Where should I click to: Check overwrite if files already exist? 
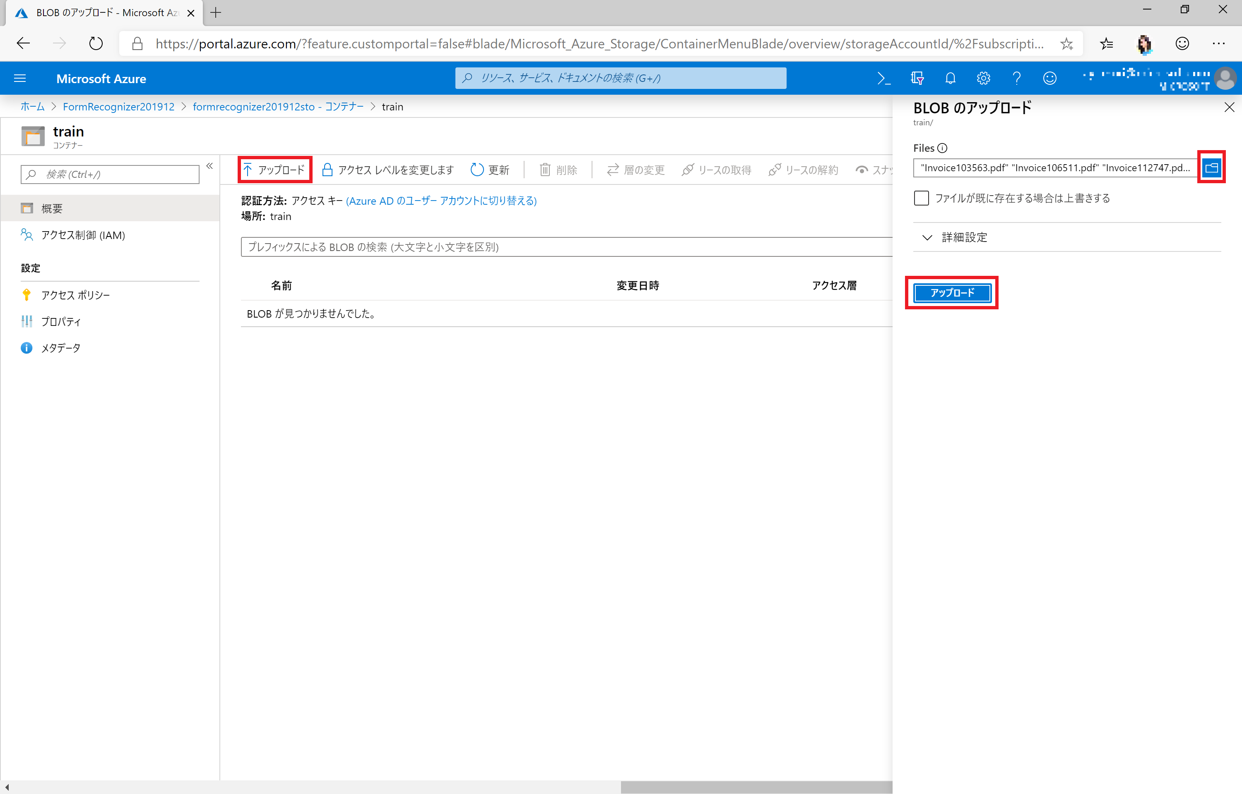coord(921,198)
